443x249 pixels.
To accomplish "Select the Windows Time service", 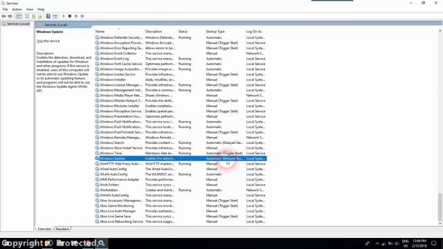I will (181, 153).
